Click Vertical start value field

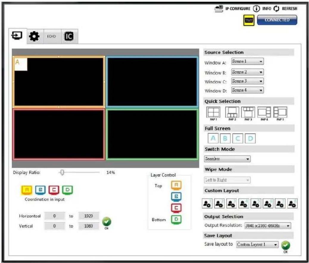tap(55, 226)
